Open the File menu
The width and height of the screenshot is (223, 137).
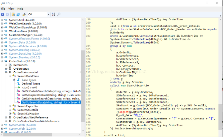tap(3, 9)
